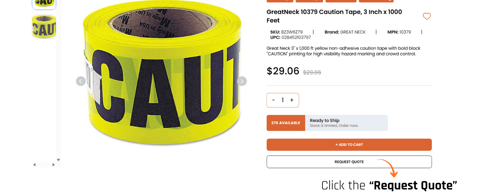The width and height of the screenshot is (491, 196).
Task: Click the Add to Cart button
Action: tap(349, 145)
